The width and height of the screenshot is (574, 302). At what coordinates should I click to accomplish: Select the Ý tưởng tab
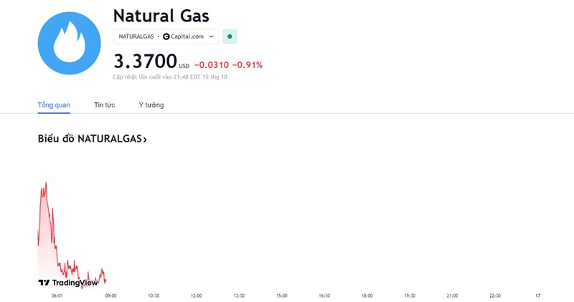pos(151,104)
